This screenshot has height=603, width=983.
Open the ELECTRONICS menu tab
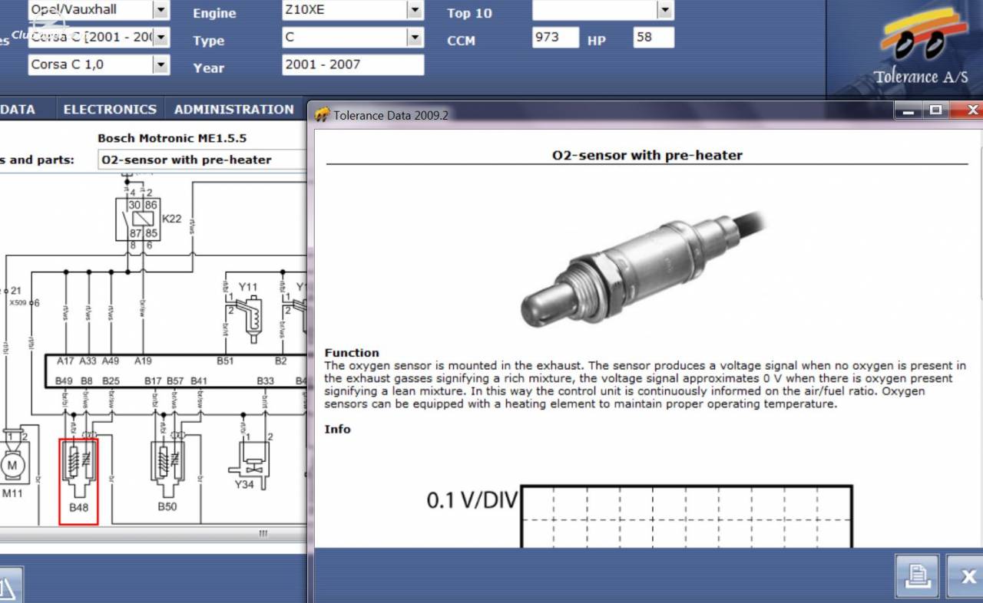coord(110,110)
